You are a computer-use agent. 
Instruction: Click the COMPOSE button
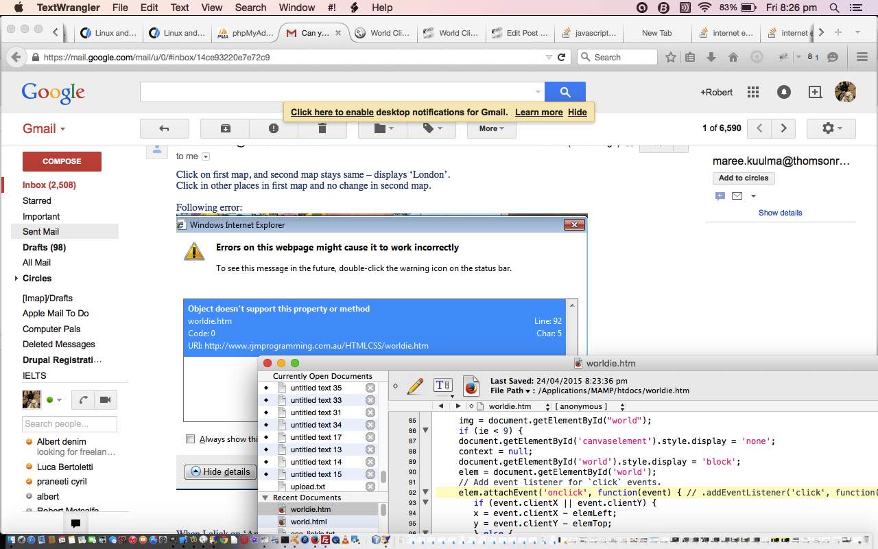click(x=62, y=161)
